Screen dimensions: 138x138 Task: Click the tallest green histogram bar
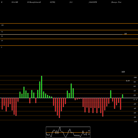point(42,87)
